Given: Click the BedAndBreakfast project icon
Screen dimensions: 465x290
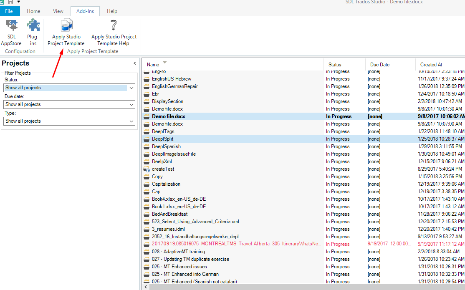Looking at the screenshot, I should coord(147,214).
